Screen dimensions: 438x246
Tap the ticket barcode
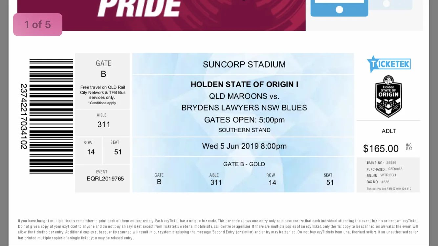[x=51, y=116]
